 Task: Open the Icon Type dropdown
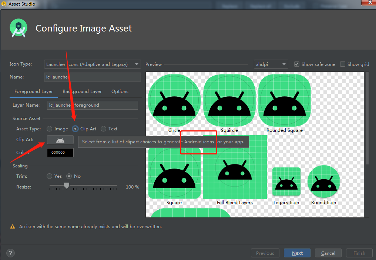pos(92,64)
